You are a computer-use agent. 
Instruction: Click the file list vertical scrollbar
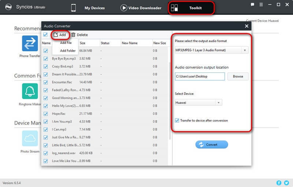click(x=170, y=101)
